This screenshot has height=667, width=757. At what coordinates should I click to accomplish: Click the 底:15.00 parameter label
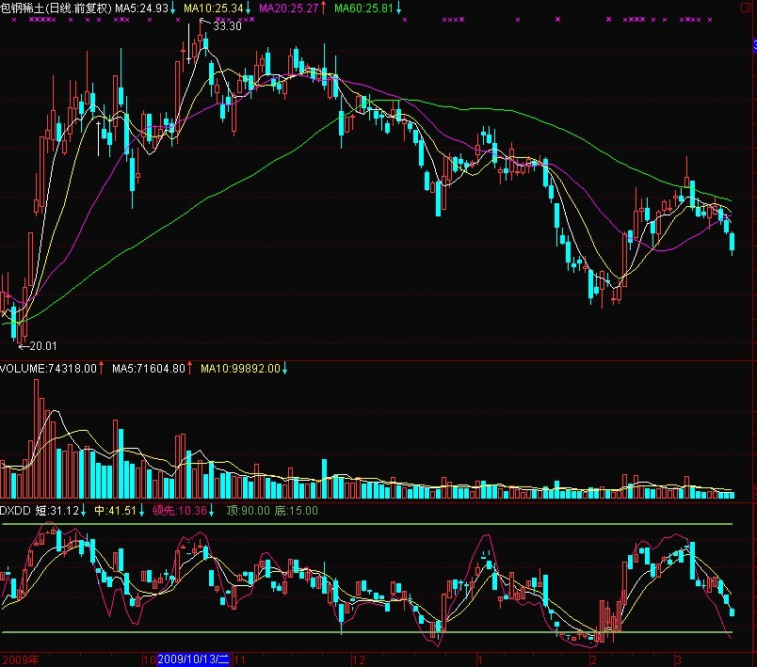click(x=297, y=510)
